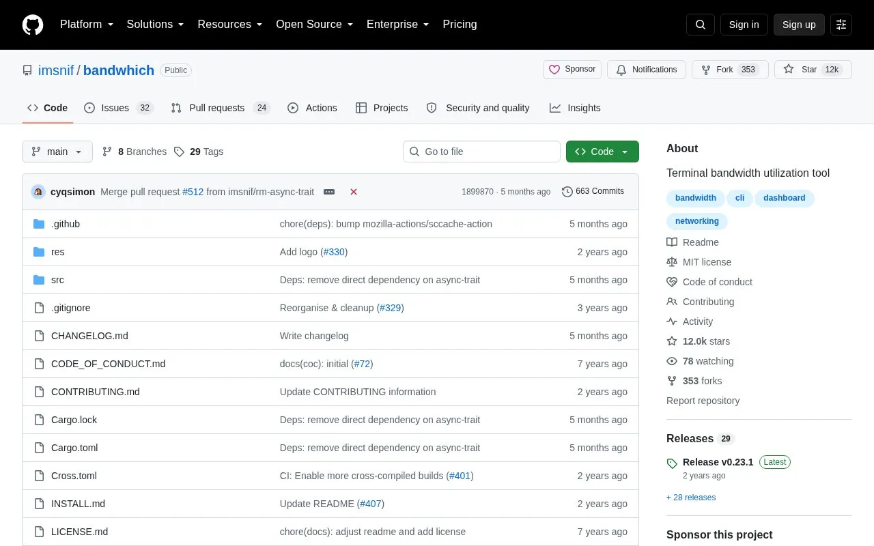This screenshot has width=874, height=546.
Task: Open pull request #512 link
Action: (x=193, y=192)
